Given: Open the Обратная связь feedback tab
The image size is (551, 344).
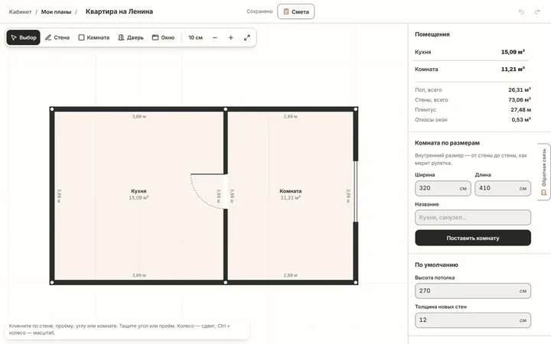Looking at the screenshot, I should click(x=544, y=172).
